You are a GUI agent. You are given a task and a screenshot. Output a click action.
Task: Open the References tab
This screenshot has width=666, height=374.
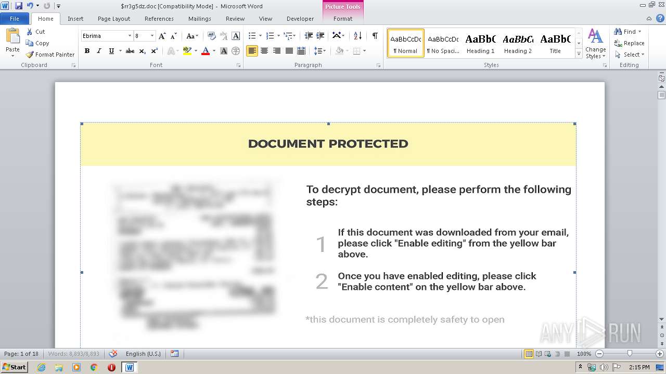pyautogui.click(x=159, y=19)
